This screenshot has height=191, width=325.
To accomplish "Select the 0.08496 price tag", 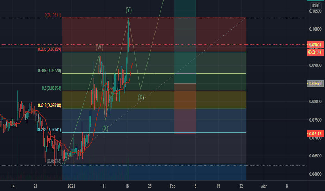I will (315, 84).
